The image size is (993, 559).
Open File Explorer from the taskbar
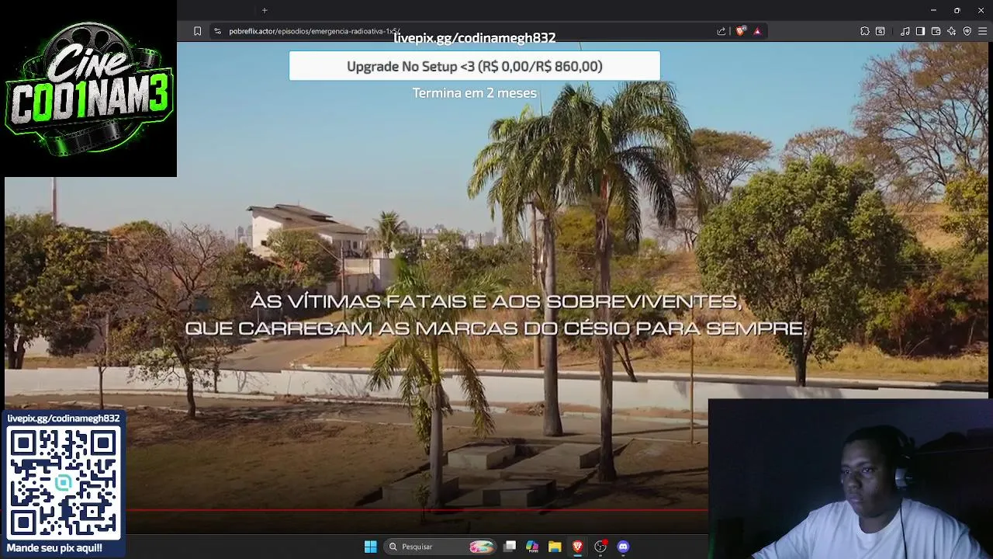pyautogui.click(x=555, y=547)
